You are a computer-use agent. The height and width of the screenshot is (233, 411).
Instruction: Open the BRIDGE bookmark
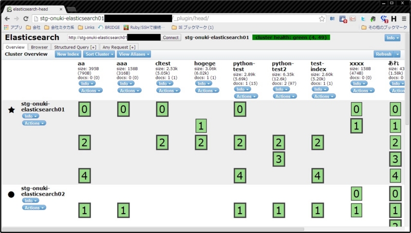(x=109, y=27)
